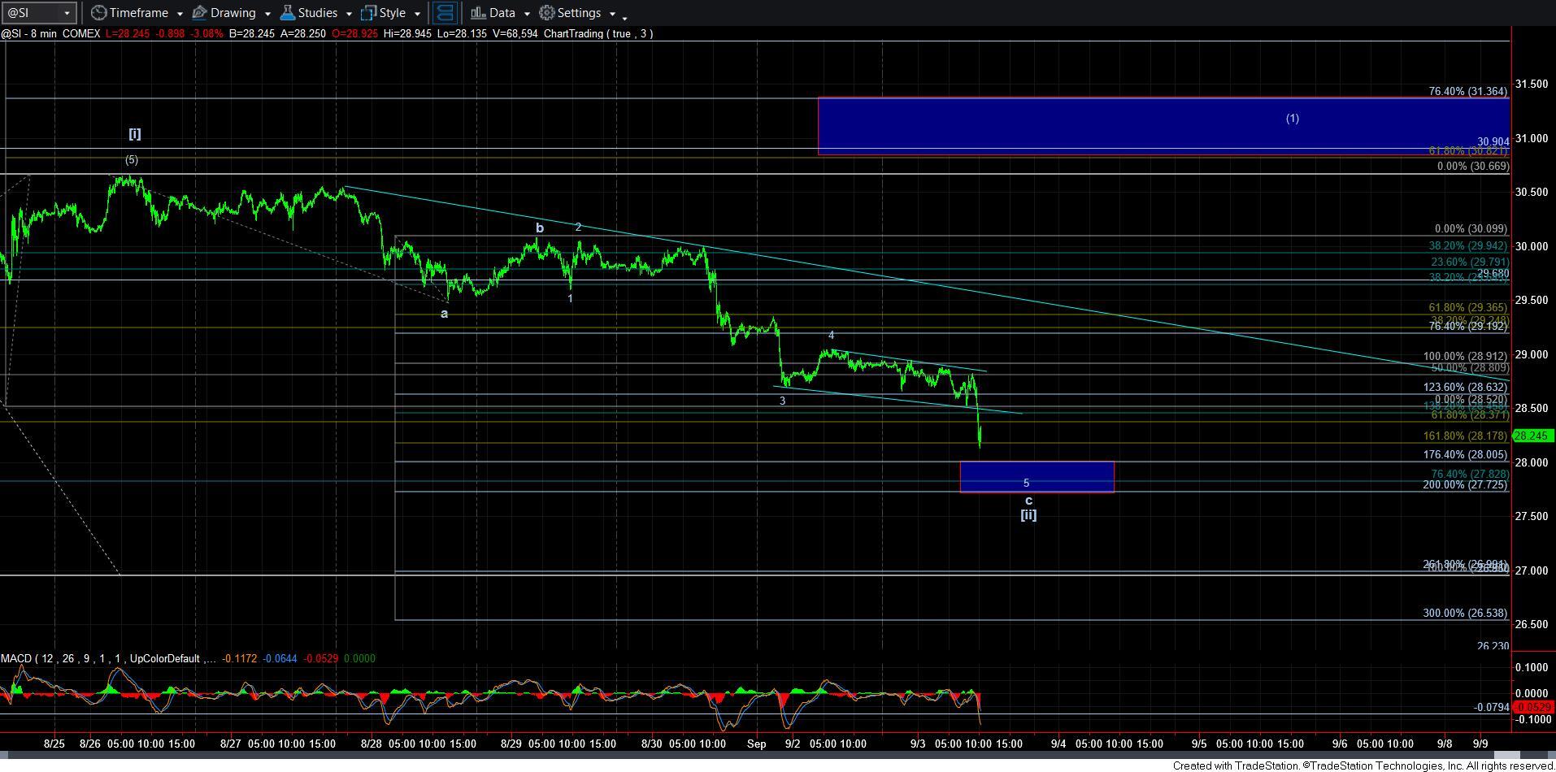The image size is (1556, 772).
Task: Select the red MACD value tag -0.0529
Action: point(1532,707)
